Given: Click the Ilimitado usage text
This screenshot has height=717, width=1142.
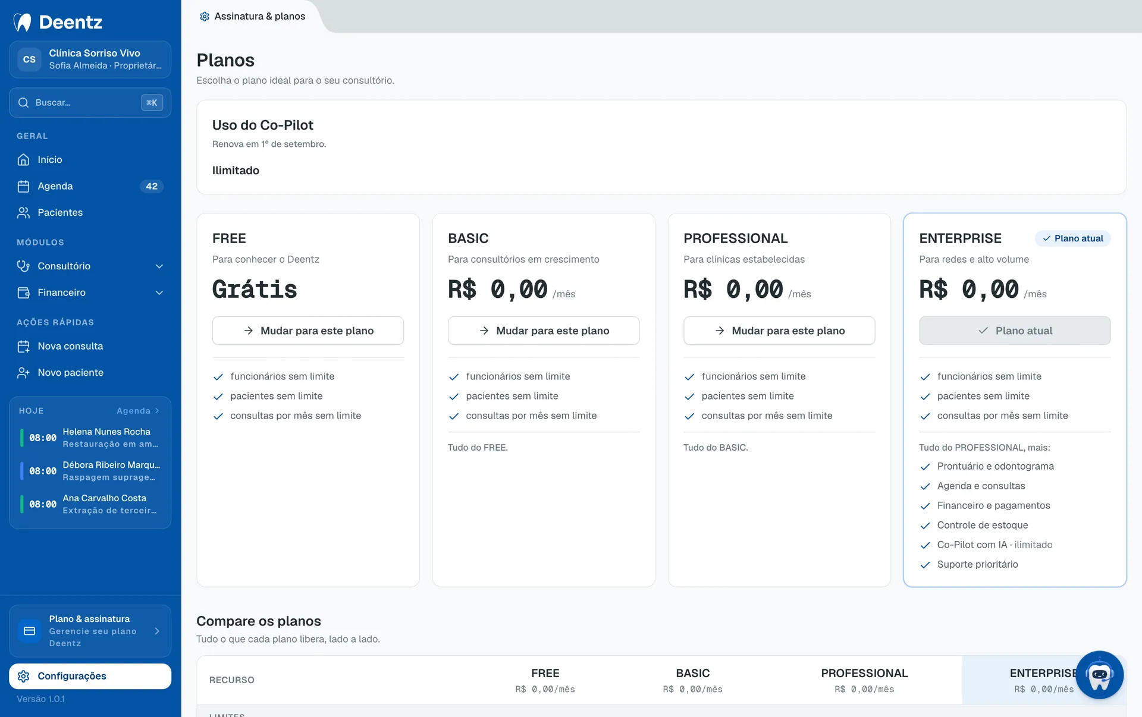Looking at the screenshot, I should (x=236, y=171).
